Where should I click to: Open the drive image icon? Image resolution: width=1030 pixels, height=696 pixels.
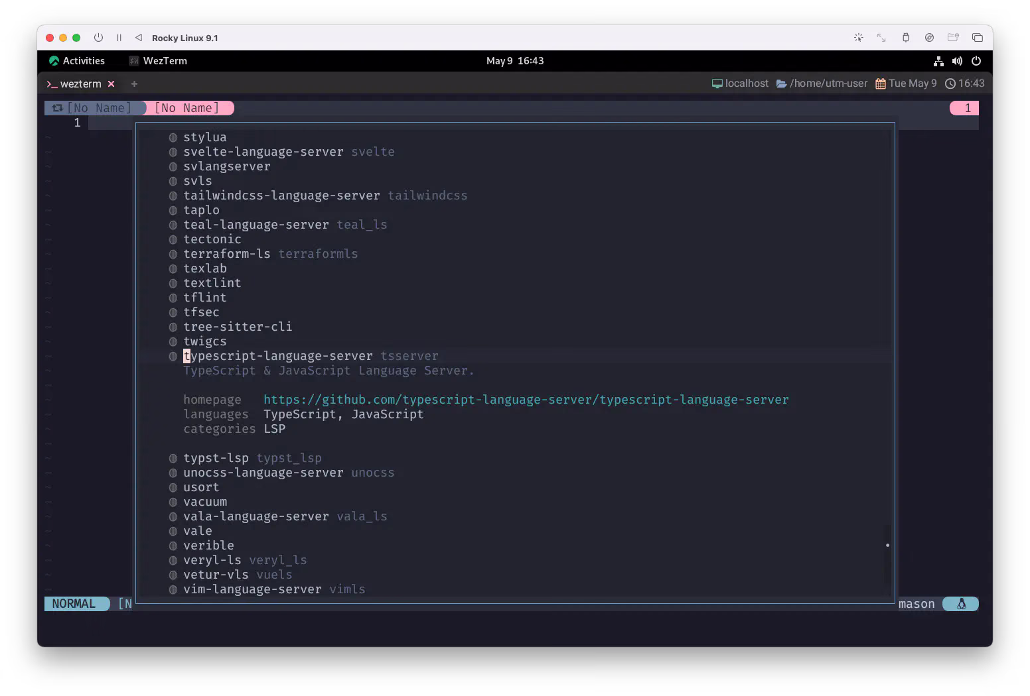point(929,38)
